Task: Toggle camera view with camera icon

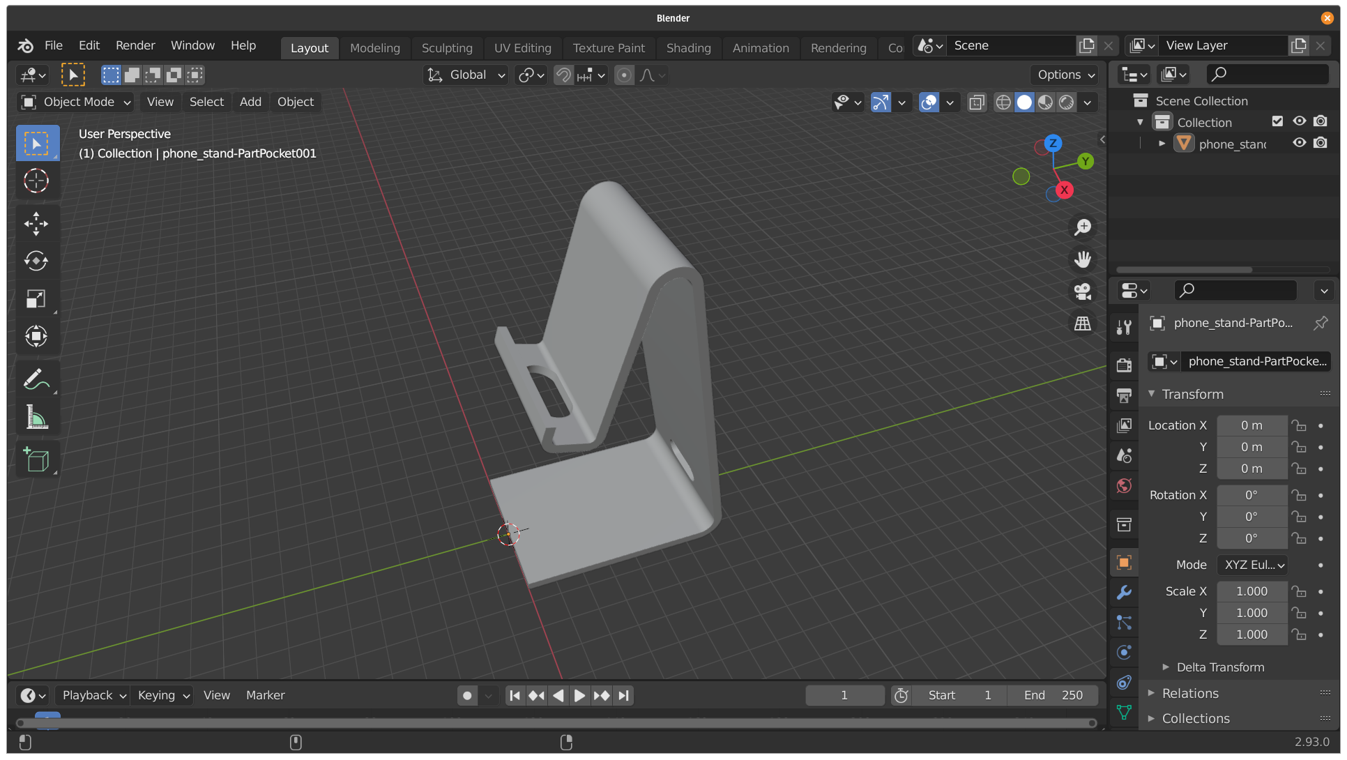Action: point(1082,291)
